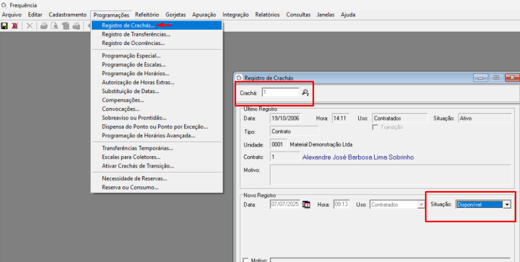Click the gray X delete toolbar icon
The width and height of the screenshot is (520, 262).
(x=30, y=25)
